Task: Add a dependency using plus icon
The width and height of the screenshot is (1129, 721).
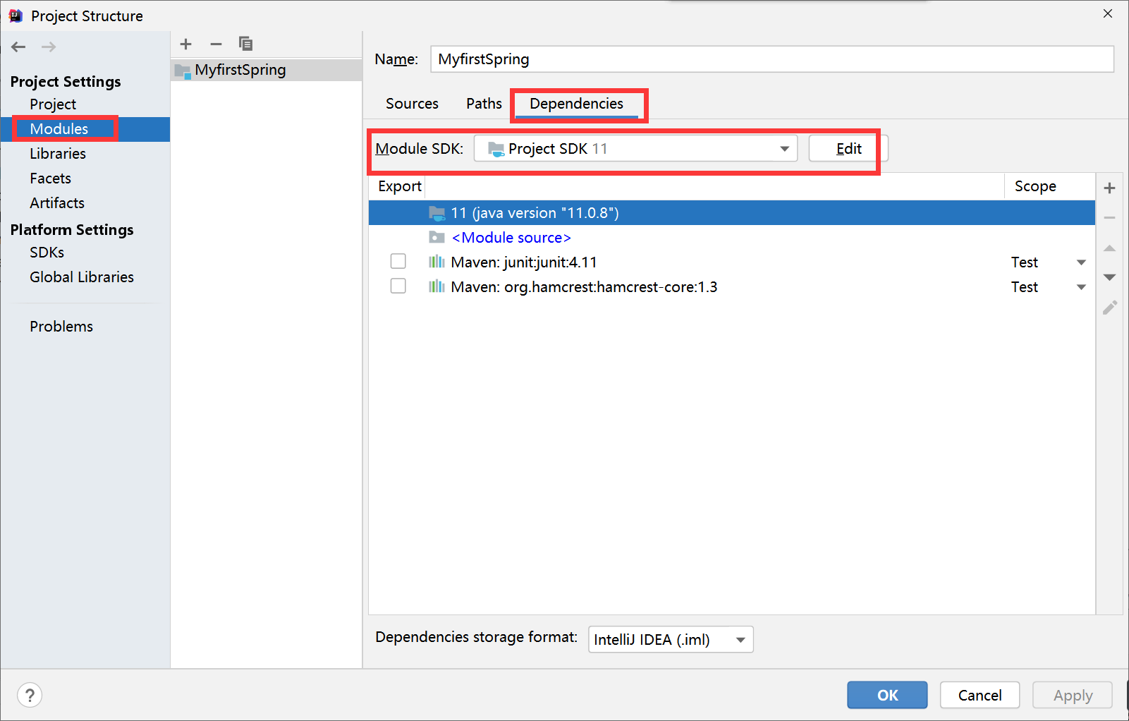Action: point(1109,188)
